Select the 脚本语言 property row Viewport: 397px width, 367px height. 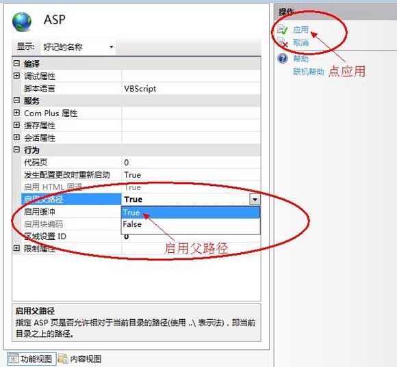tap(141, 88)
